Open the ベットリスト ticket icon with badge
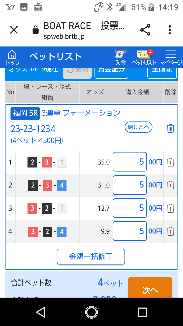183x326 pixels. click(x=144, y=57)
